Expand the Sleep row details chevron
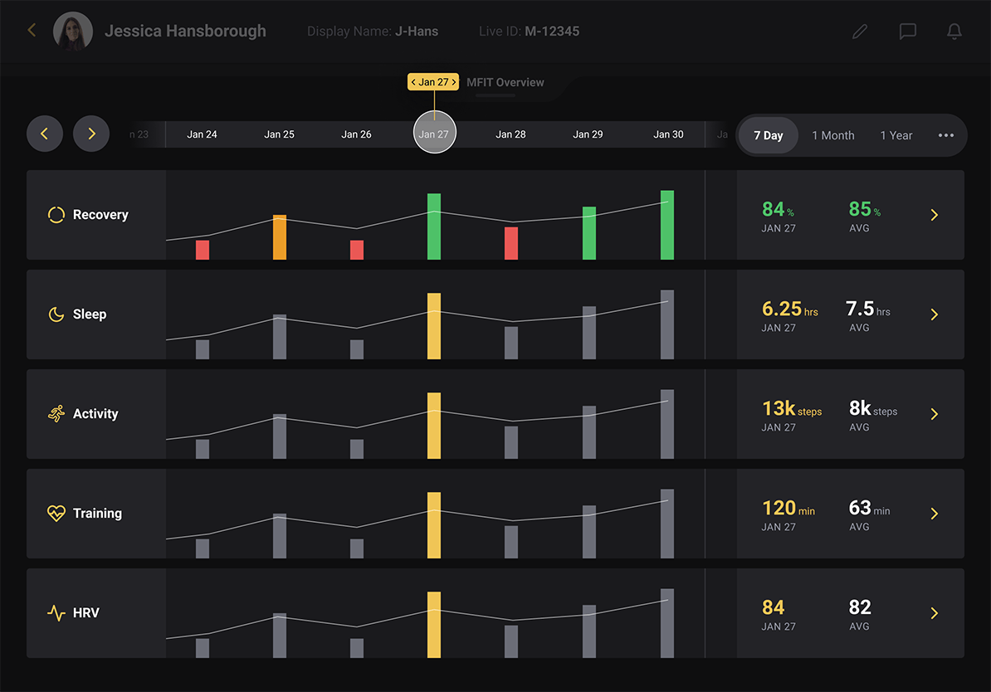Image resolution: width=991 pixels, height=692 pixels. 934,314
